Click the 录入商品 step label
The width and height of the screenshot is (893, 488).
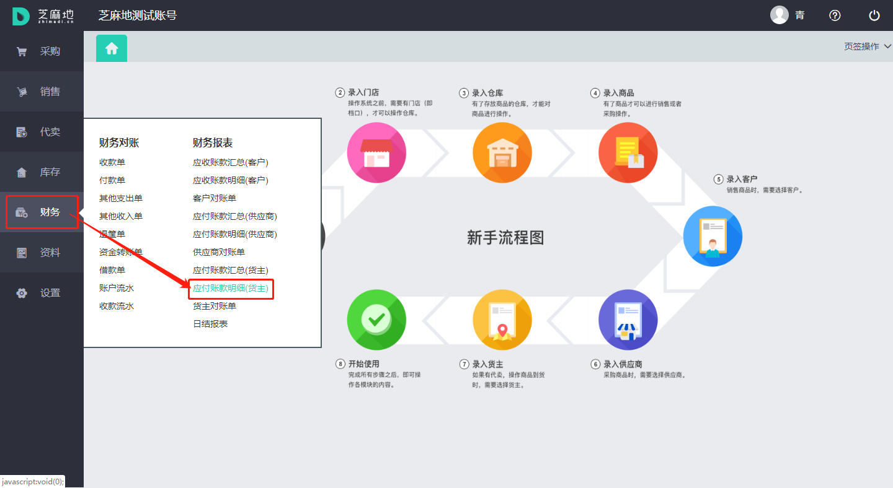619,93
